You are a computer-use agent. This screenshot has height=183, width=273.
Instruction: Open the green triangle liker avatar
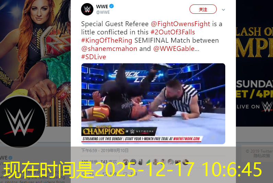tap(148, 162)
